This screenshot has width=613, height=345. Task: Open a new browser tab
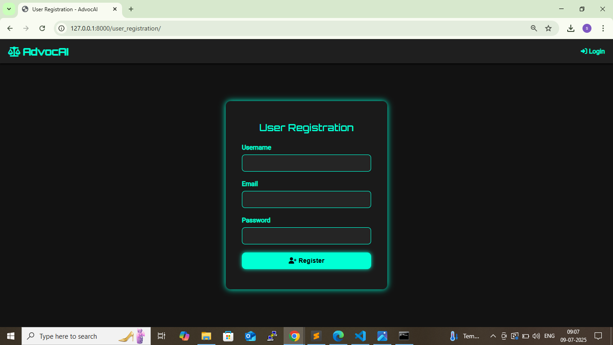tap(131, 9)
